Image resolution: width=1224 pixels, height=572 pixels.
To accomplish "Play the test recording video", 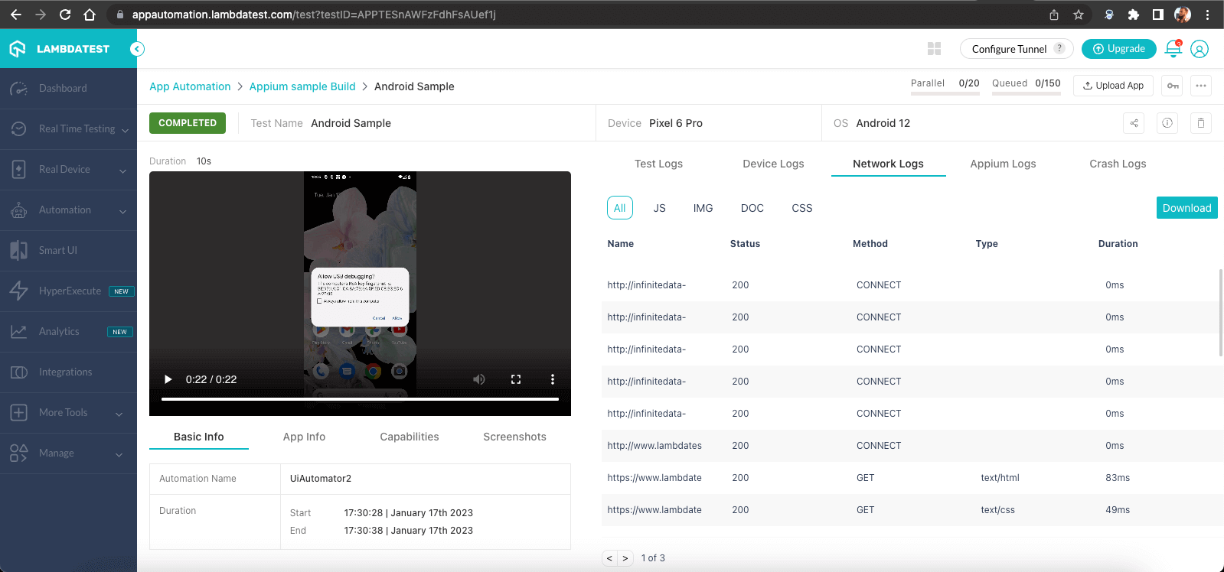I will tap(168, 379).
